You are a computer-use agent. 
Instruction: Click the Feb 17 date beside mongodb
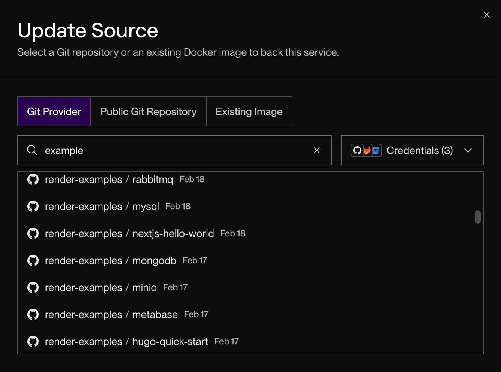[195, 260]
